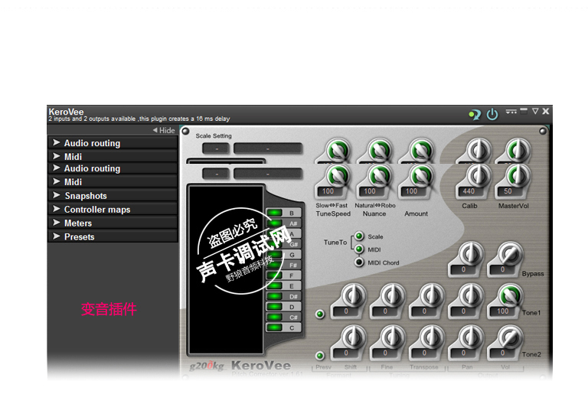588x404 pixels.
Task: Click the Tone2 Shift knob
Action: coord(354,337)
